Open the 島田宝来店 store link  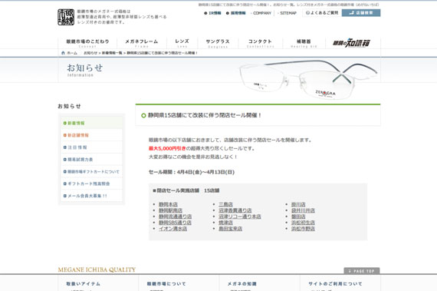click(230, 229)
